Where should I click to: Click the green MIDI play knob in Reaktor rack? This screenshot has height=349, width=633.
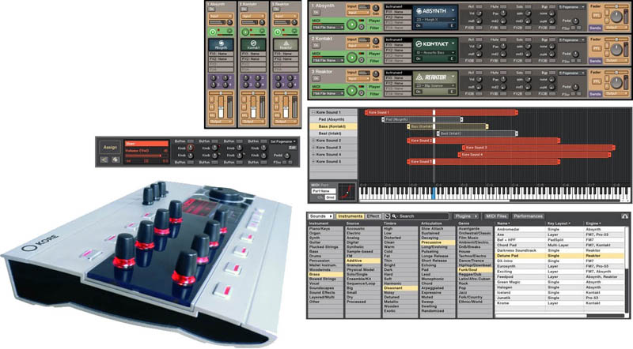point(352,91)
